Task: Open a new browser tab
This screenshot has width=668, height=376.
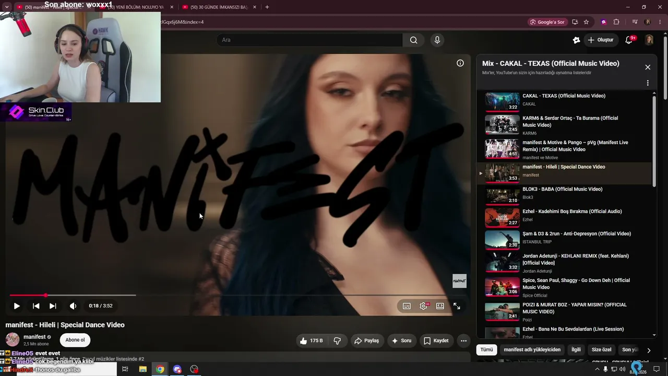Action: pyautogui.click(x=267, y=7)
